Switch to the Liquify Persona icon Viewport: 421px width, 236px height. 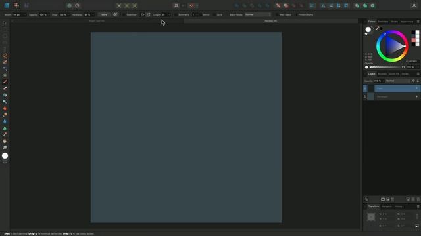tap(16, 5)
